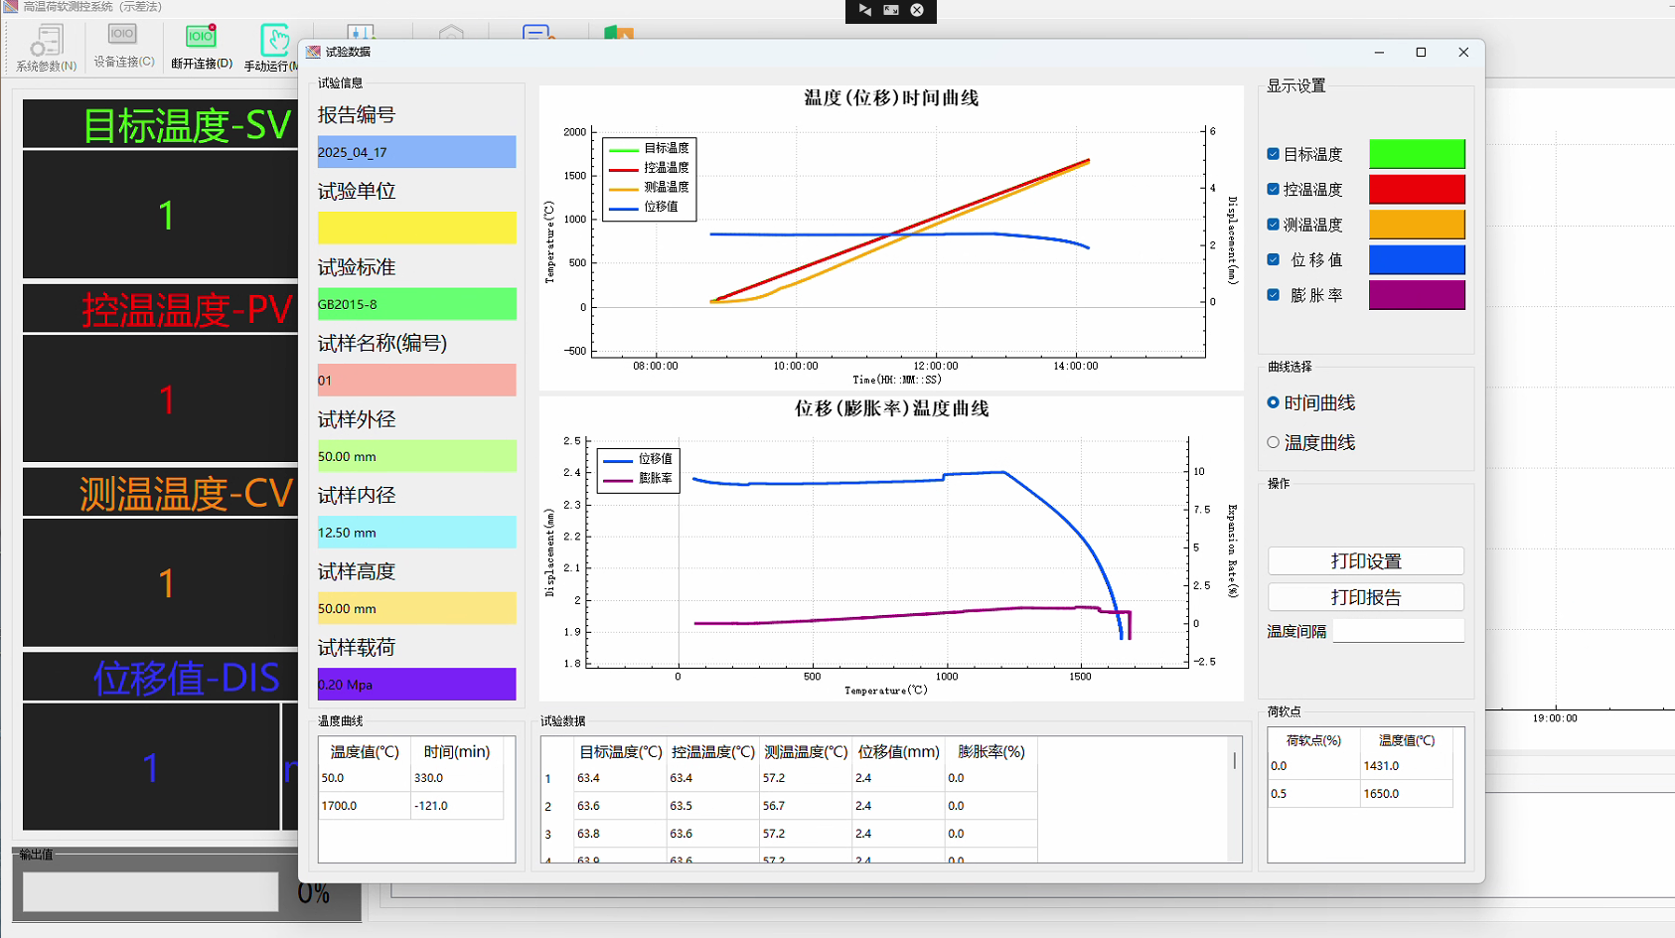Click 打印报告 button

coord(1366,597)
